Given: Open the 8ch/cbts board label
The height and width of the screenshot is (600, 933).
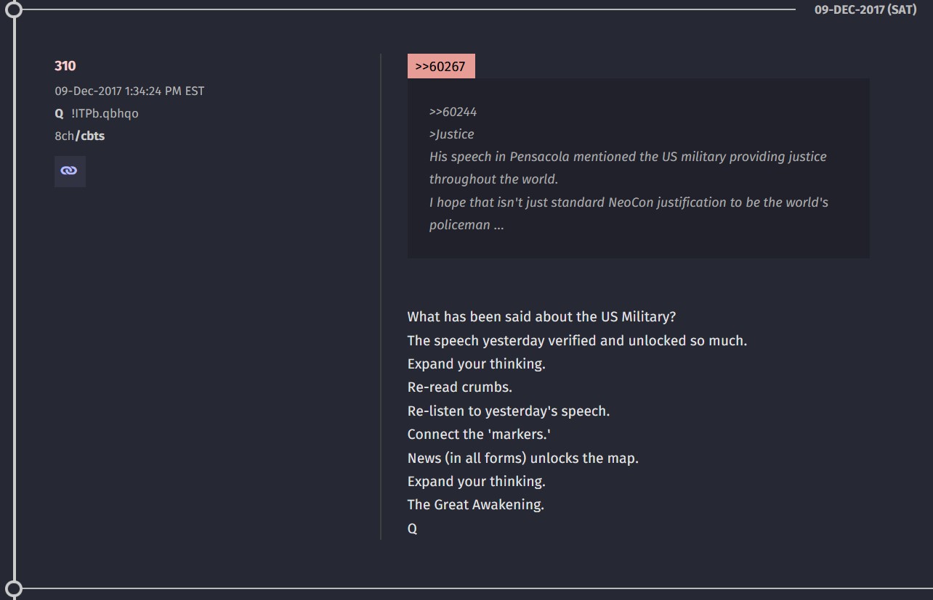Looking at the screenshot, I should [80, 136].
